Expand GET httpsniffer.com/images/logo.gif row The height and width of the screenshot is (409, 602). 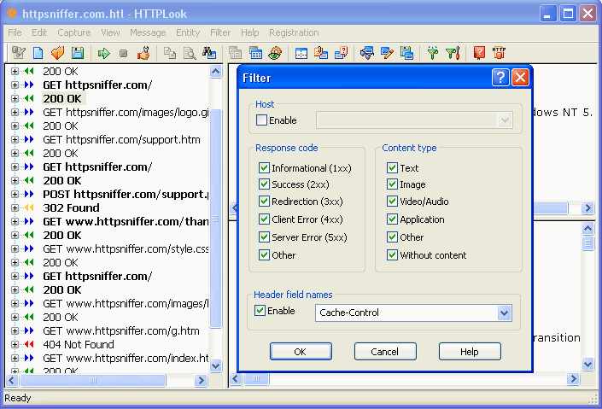[x=15, y=112]
